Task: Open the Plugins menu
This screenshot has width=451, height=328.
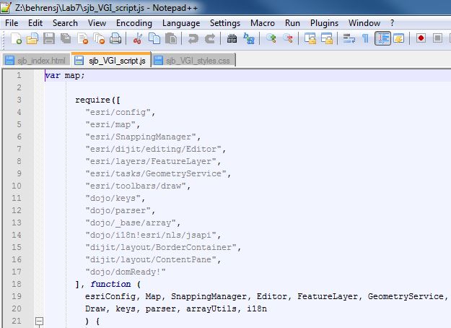Action: 324,23
